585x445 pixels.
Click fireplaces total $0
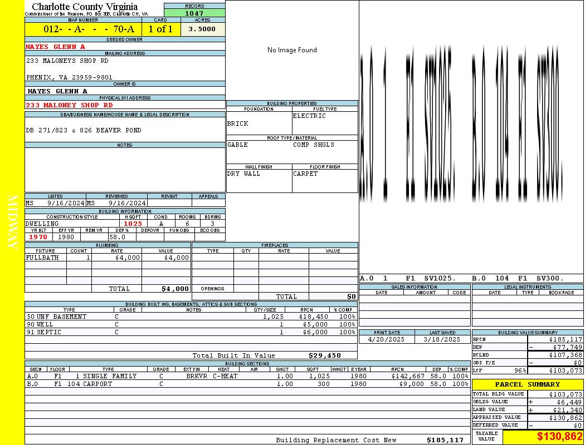tap(352, 297)
